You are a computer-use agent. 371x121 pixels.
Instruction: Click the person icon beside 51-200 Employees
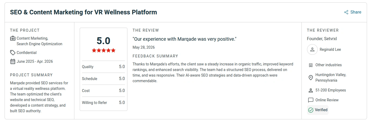coord(310,90)
